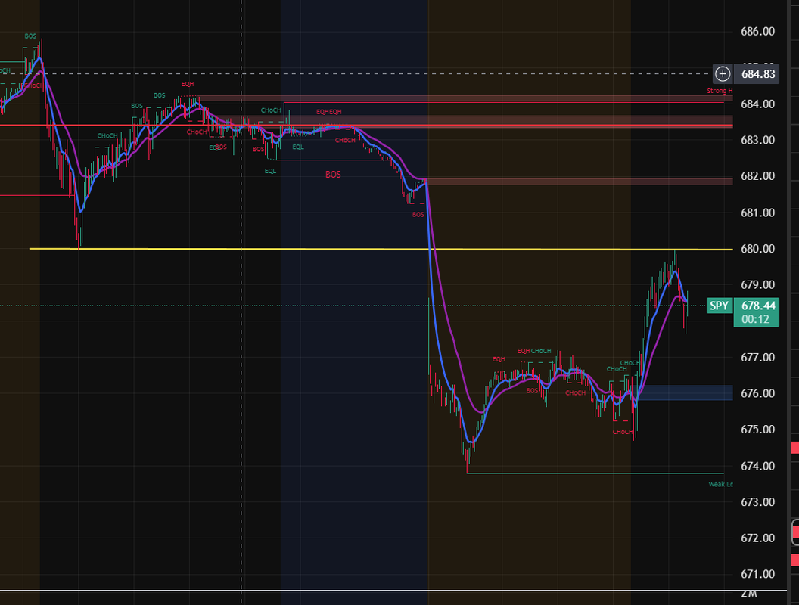Viewport: 799px width, 605px height.
Task: Click 682.00 on the price axis
Action: (x=757, y=176)
